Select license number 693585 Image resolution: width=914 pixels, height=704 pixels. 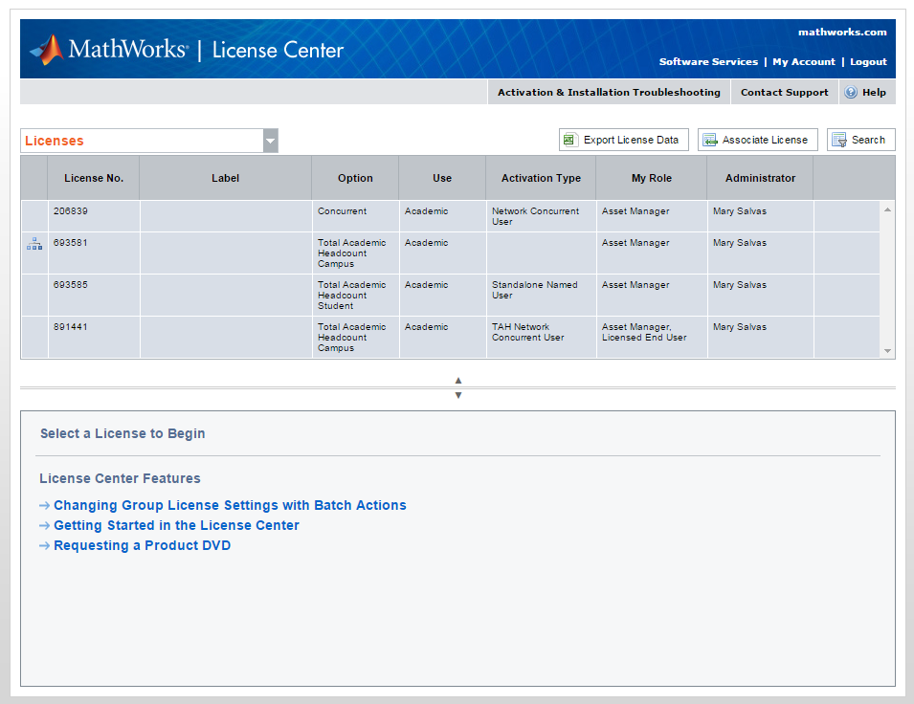[71, 284]
